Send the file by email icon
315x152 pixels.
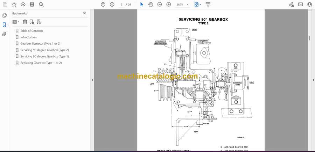pyautogui.click(x=301, y=5)
